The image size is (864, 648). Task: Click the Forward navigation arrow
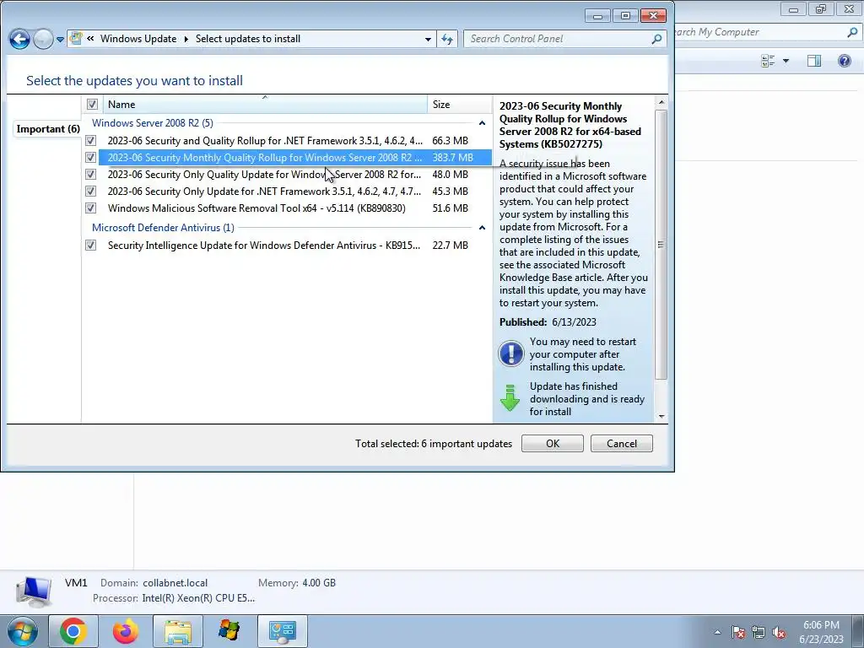tap(43, 39)
